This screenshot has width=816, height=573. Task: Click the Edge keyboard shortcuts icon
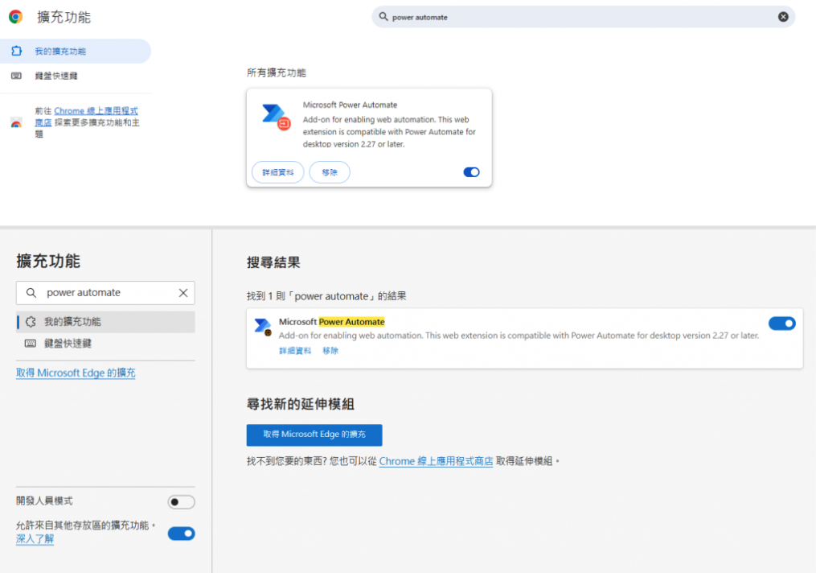pos(31,344)
